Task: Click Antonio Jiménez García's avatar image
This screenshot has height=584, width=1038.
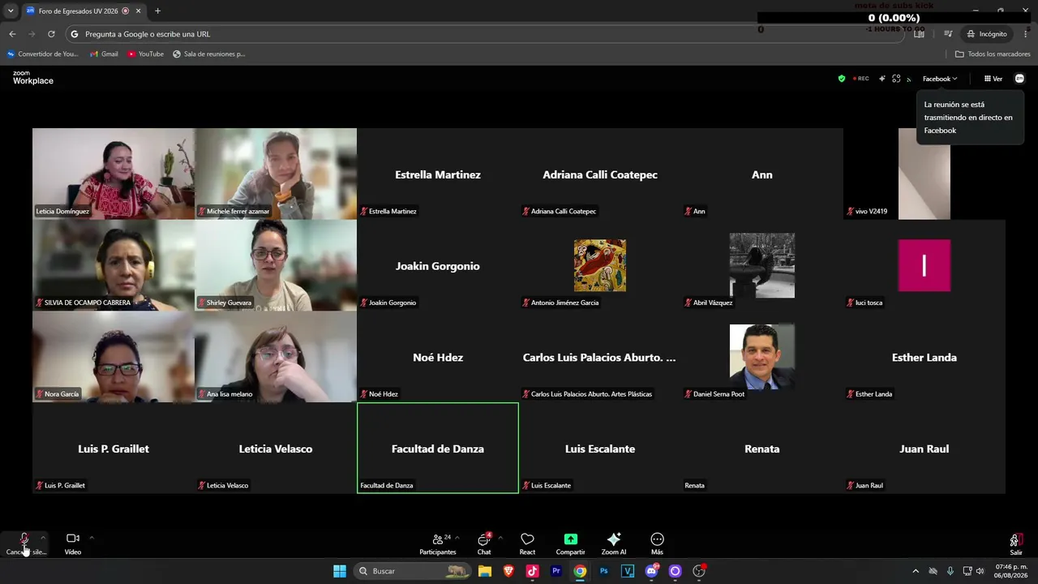Action: [600, 265]
